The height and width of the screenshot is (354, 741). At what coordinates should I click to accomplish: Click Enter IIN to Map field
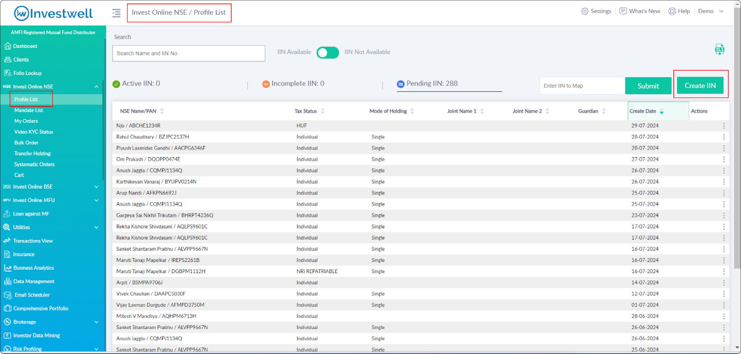click(x=582, y=86)
